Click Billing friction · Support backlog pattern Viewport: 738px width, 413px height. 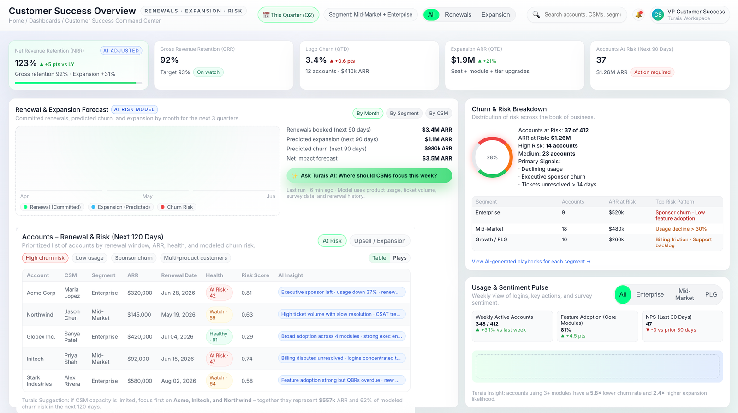pyautogui.click(x=684, y=242)
